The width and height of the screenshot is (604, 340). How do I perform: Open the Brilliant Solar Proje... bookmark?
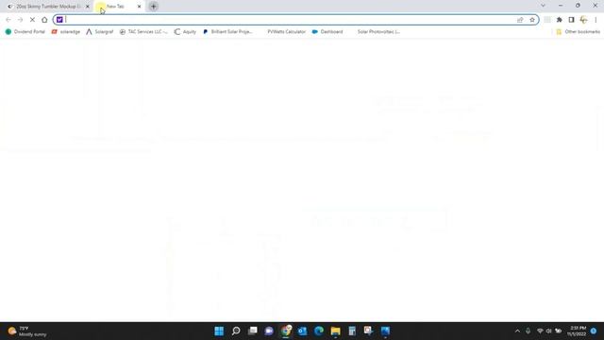(x=227, y=31)
